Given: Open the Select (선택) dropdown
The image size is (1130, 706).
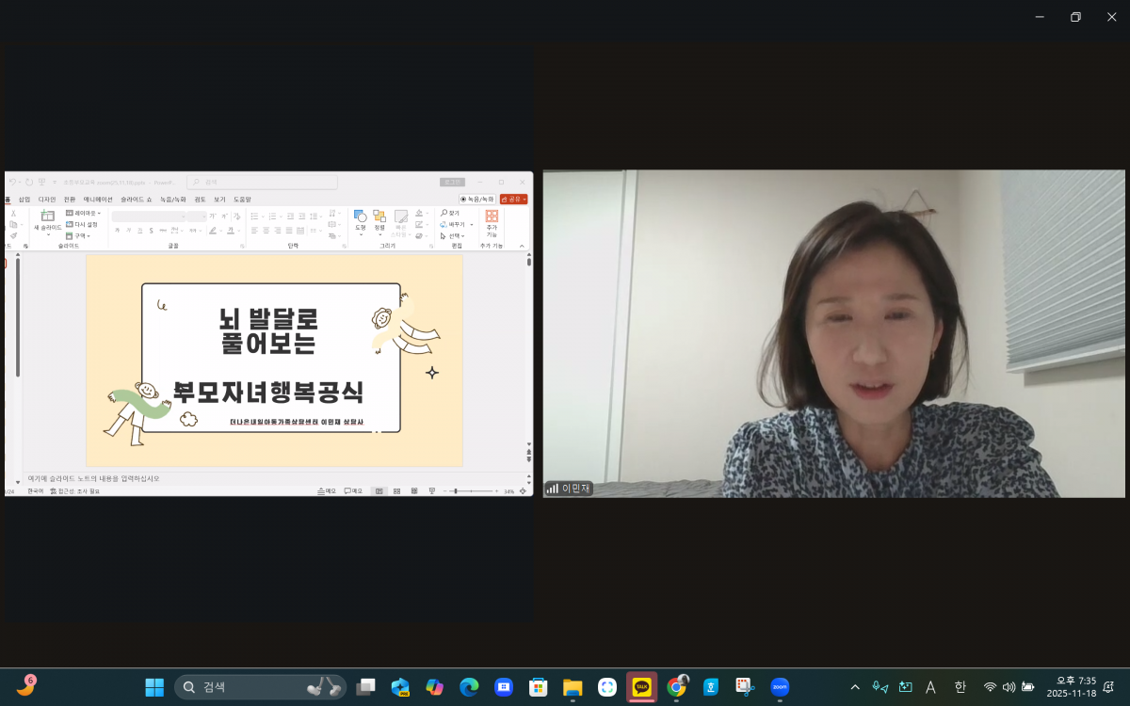Looking at the screenshot, I should [x=453, y=236].
